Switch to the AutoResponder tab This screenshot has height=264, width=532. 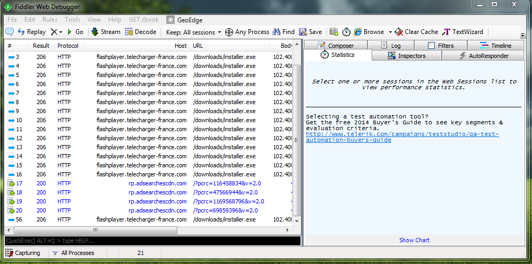pos(483,56)
